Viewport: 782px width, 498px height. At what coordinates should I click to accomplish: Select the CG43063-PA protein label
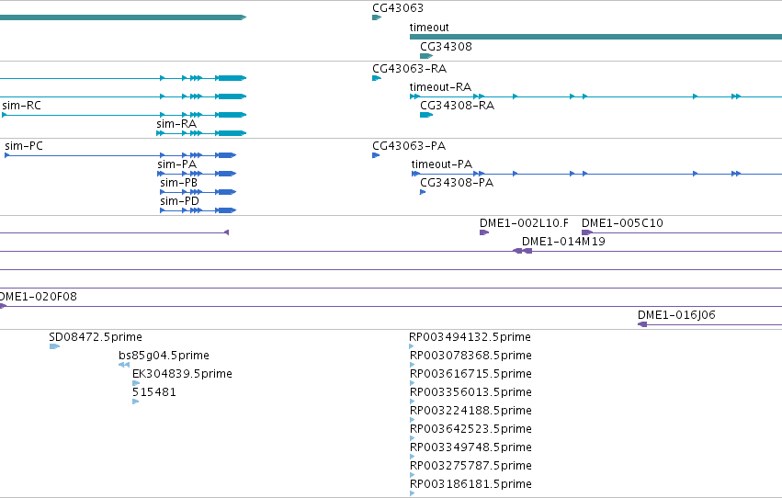408,146
